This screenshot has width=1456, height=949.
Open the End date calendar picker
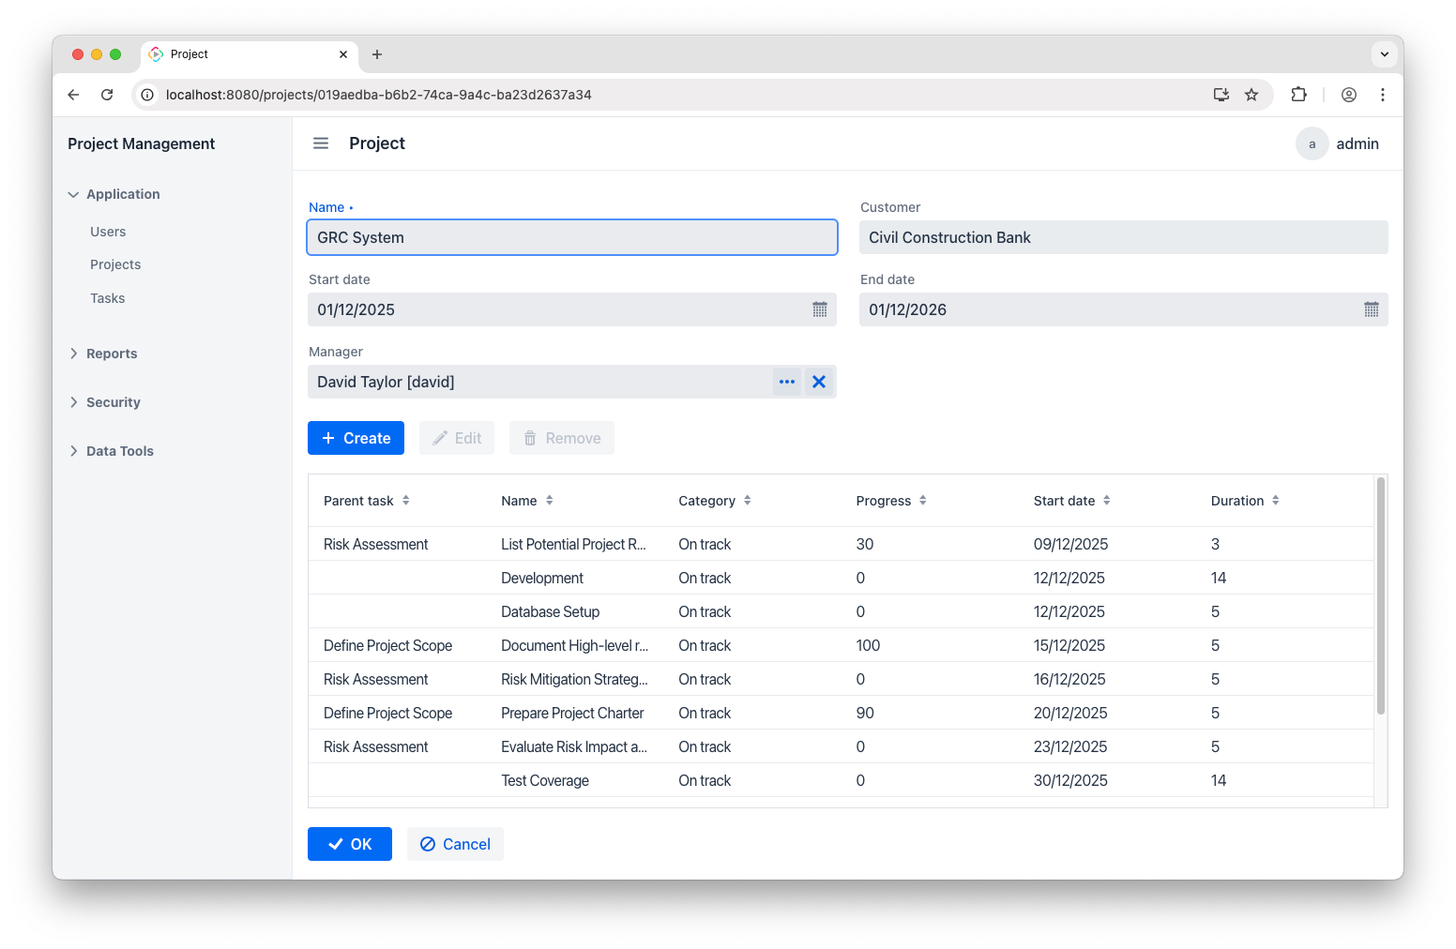[x=1371, y=309]
